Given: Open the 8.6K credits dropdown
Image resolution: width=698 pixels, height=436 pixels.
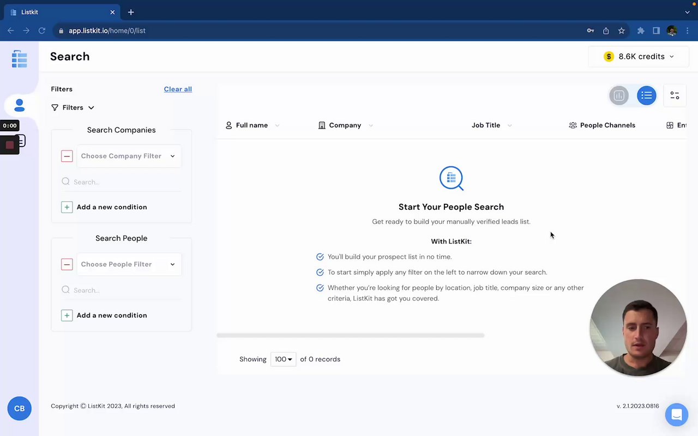Looking at the screenshot, I should (x=639, y=57).
